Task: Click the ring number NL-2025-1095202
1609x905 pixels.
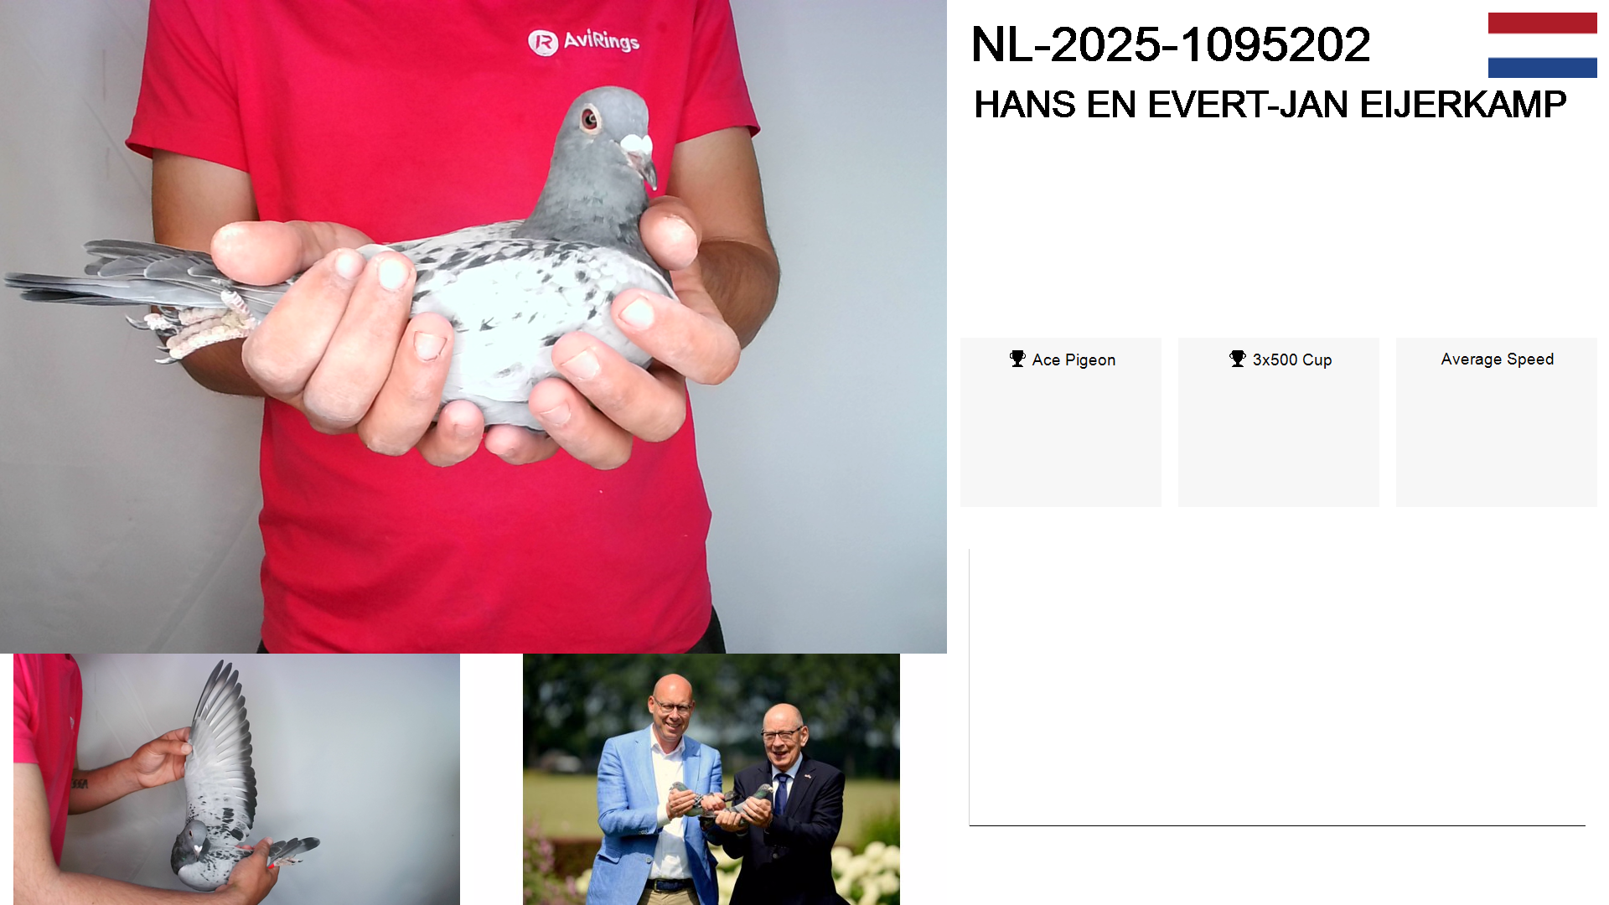Action: [x=1171, y=44]
